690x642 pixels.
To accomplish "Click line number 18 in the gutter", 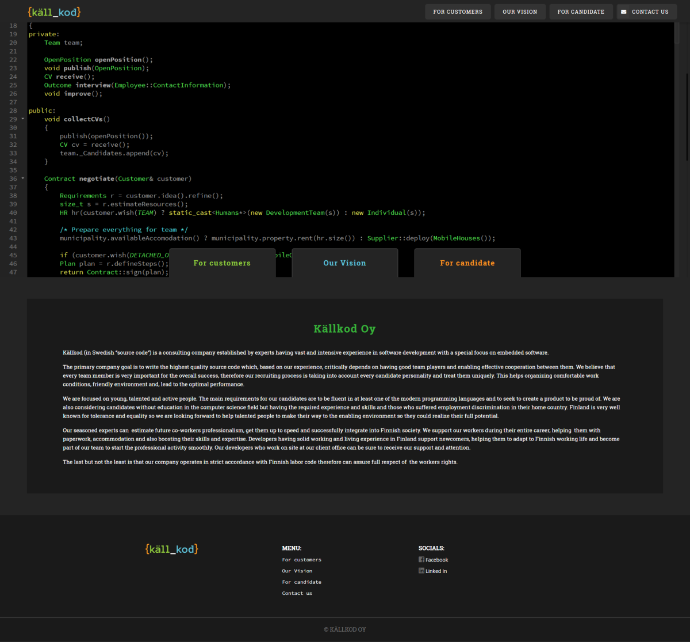I will tap(13, 25).
